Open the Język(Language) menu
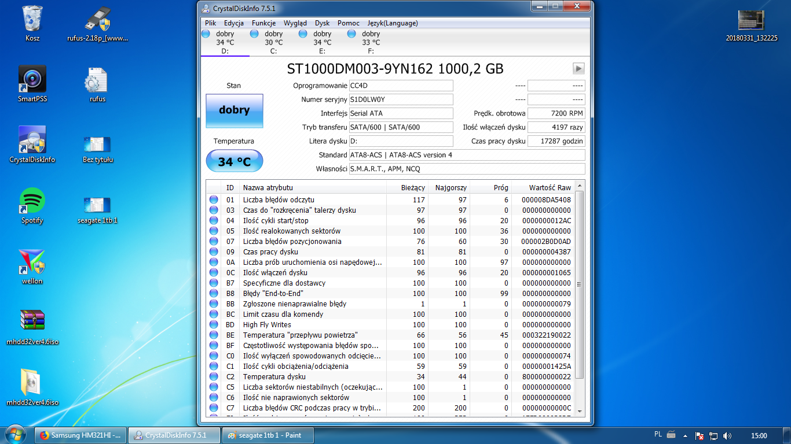 393,23
